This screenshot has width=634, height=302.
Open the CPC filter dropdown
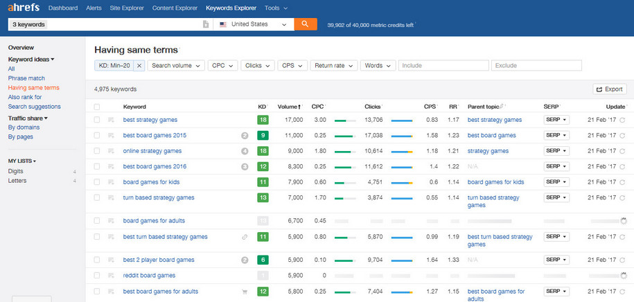point(222,66)
